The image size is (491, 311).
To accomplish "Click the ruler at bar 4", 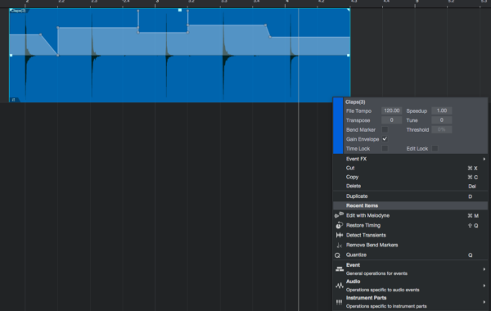I will coord(286,2).
